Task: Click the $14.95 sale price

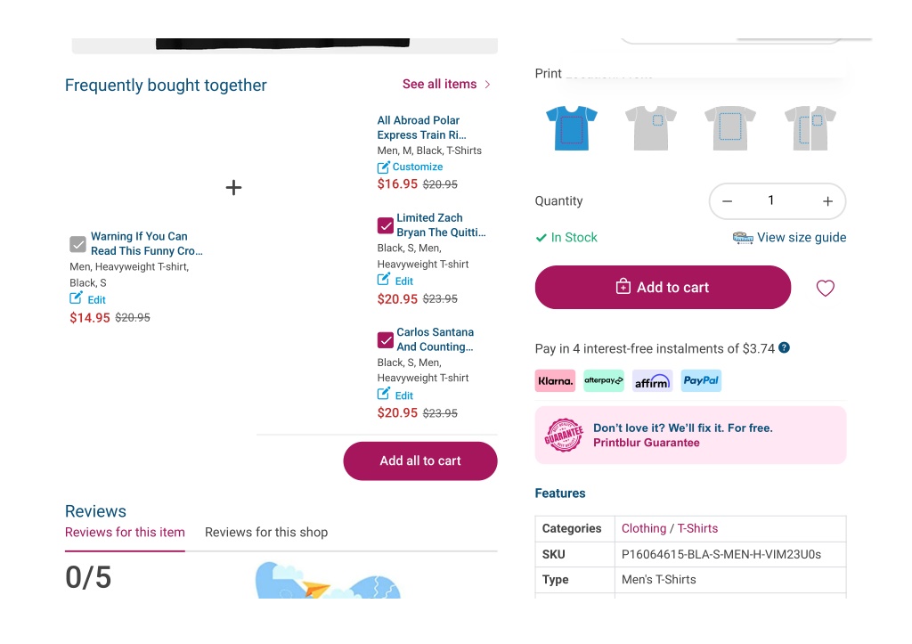Action: click(90, 318)
